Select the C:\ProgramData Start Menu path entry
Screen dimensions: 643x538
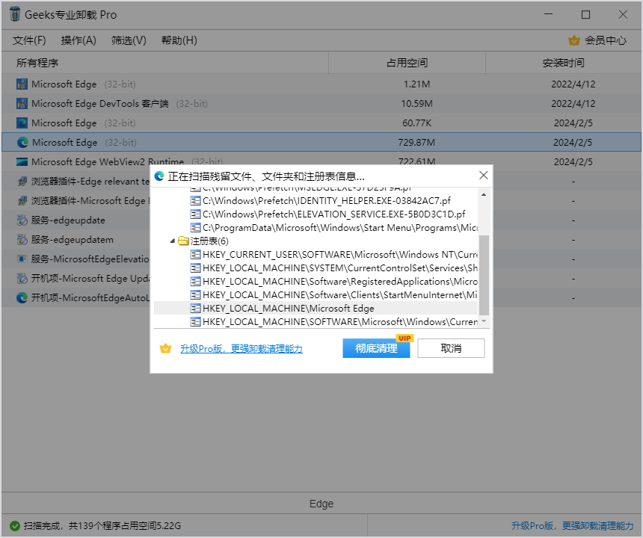click(x=340, y=228)
